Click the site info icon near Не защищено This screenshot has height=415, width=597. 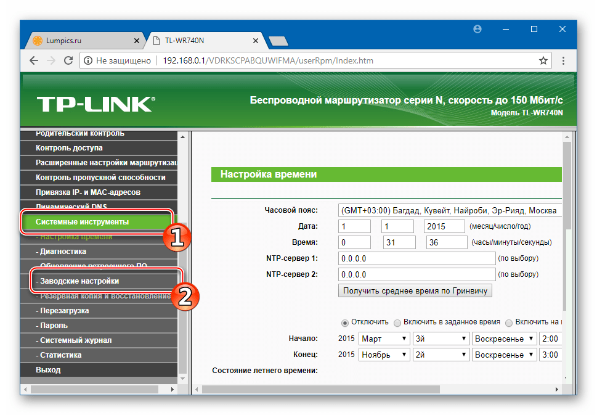(88, 60)
